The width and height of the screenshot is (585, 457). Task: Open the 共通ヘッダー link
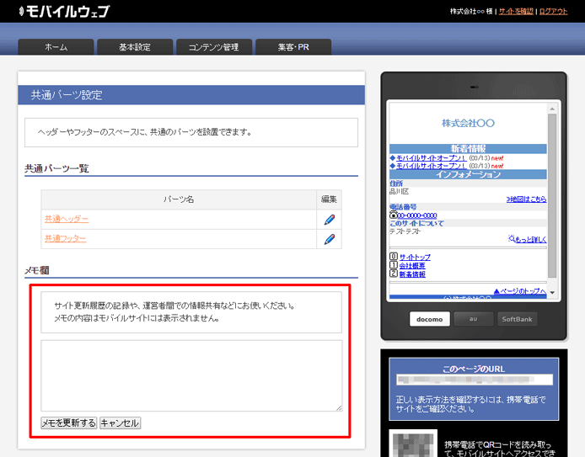[x=66, y=219]
